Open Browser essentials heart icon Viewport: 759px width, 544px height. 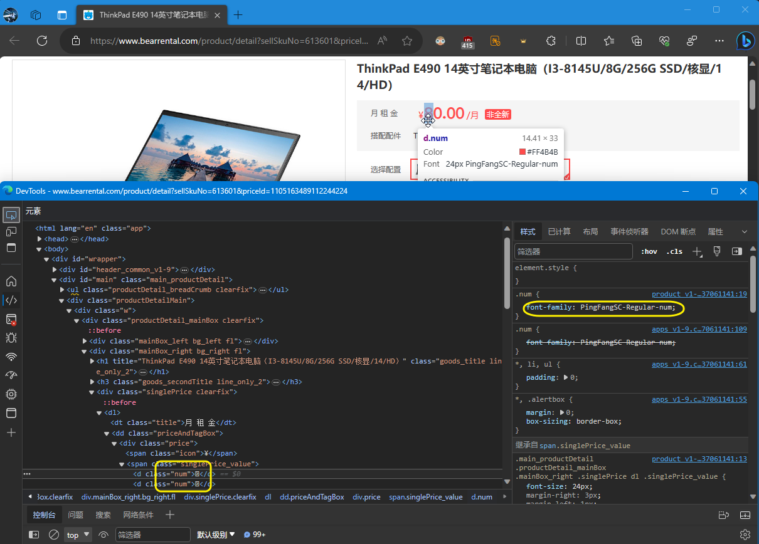click(x=664, y=41)
